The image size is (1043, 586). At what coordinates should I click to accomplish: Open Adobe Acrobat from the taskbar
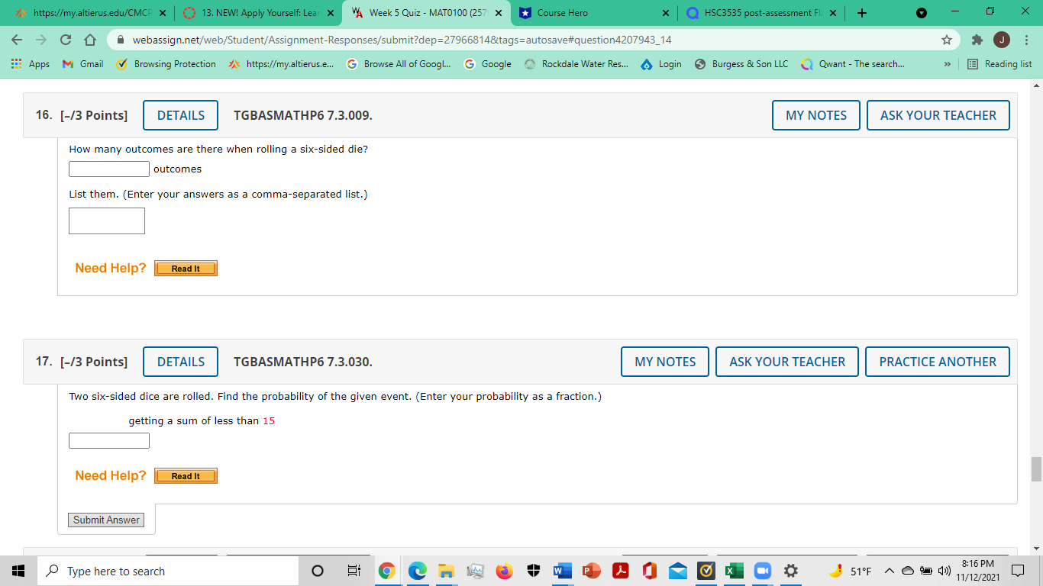pos(621,571)
